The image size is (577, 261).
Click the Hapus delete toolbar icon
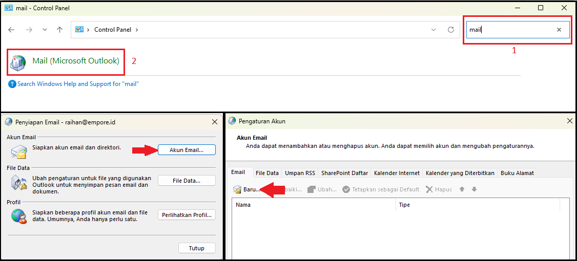(429, 189)
